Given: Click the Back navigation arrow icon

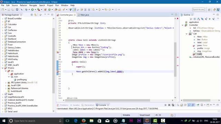Looking at the screenshot, I should coord(110,10).
